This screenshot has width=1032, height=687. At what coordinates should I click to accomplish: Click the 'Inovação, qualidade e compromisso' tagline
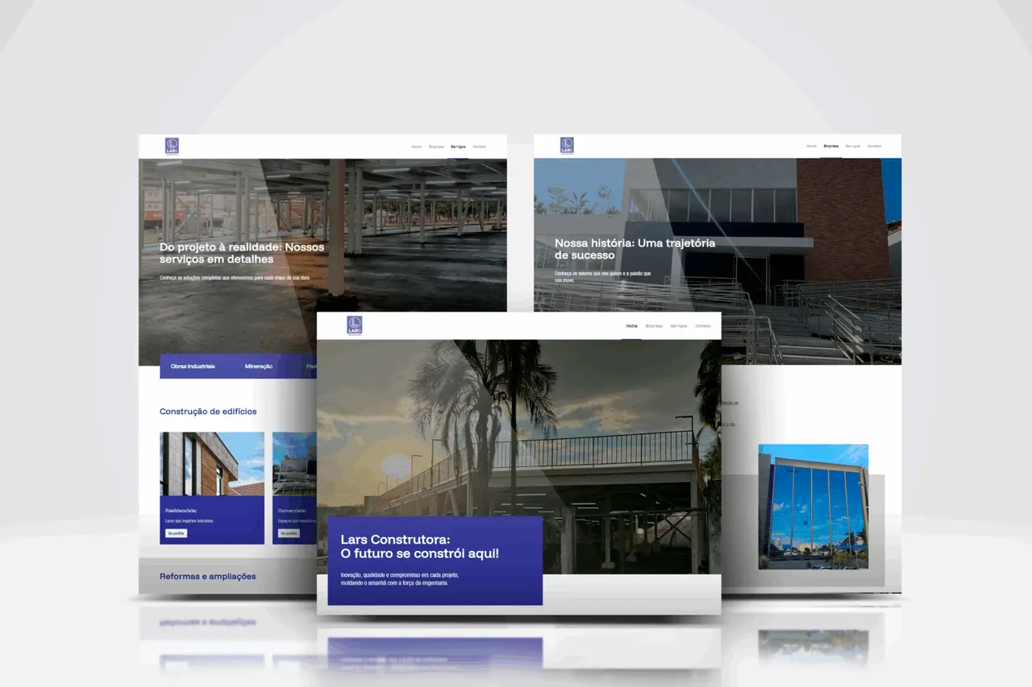pos(400,579)
